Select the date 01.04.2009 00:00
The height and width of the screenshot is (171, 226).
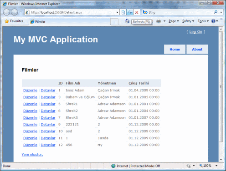click(144, 91)
